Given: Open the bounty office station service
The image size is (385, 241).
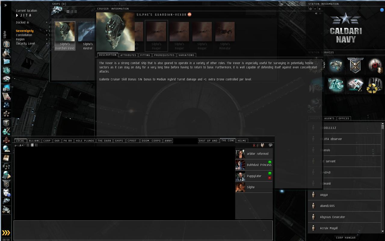Looking at the screenshot, I should point(374,65).
